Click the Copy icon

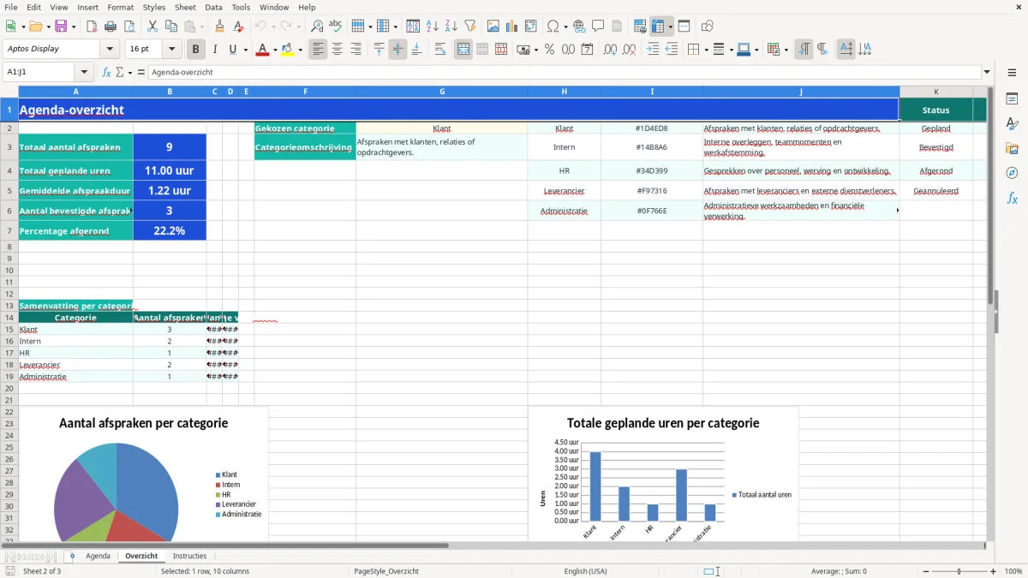coord(170,27)
